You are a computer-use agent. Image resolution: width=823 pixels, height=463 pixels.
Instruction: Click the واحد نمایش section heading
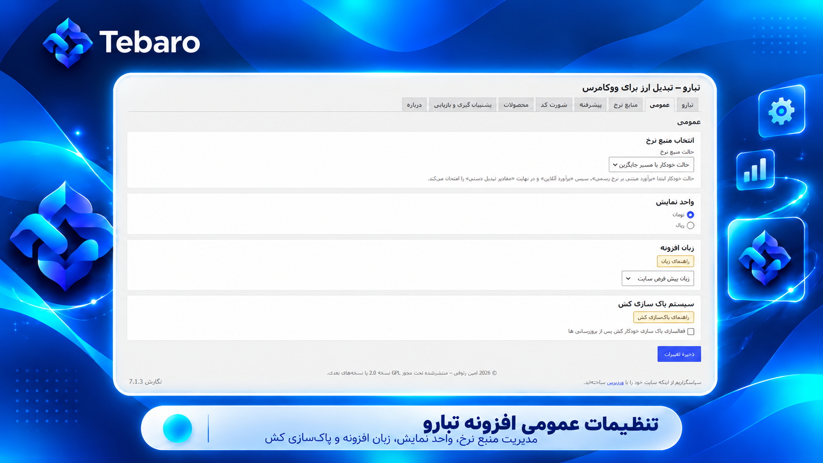[675, 202]
